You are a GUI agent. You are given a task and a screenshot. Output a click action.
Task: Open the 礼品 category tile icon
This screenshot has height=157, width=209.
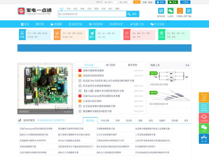pyautogui.click(x=161, y=35)
